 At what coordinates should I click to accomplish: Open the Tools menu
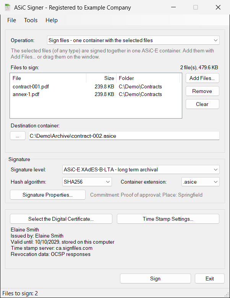[31, 20]
